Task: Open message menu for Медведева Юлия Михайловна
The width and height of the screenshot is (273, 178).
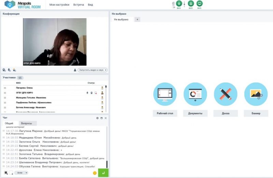Action: (4, 138)
